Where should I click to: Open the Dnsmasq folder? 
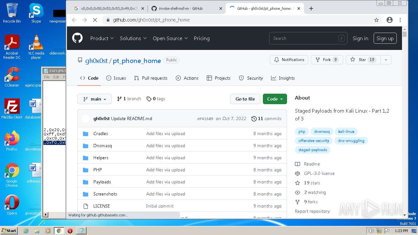click(x=103, y=146)
